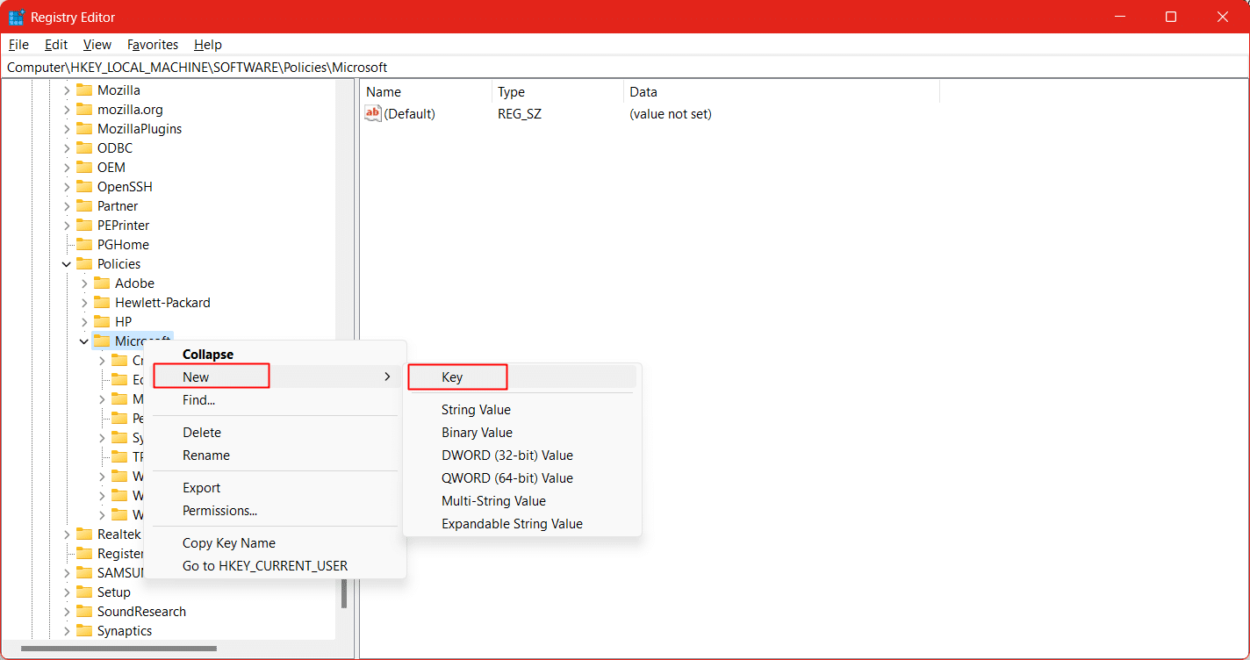The width and height of the screenshot is (1250, 660).
Task: Open the View menu
Action: 97,44
